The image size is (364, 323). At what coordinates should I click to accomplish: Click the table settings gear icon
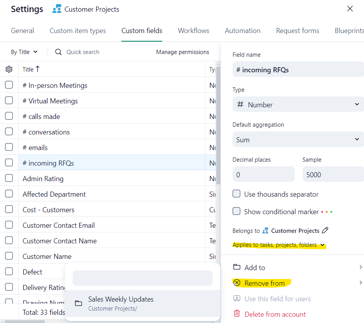pos(9,69)
